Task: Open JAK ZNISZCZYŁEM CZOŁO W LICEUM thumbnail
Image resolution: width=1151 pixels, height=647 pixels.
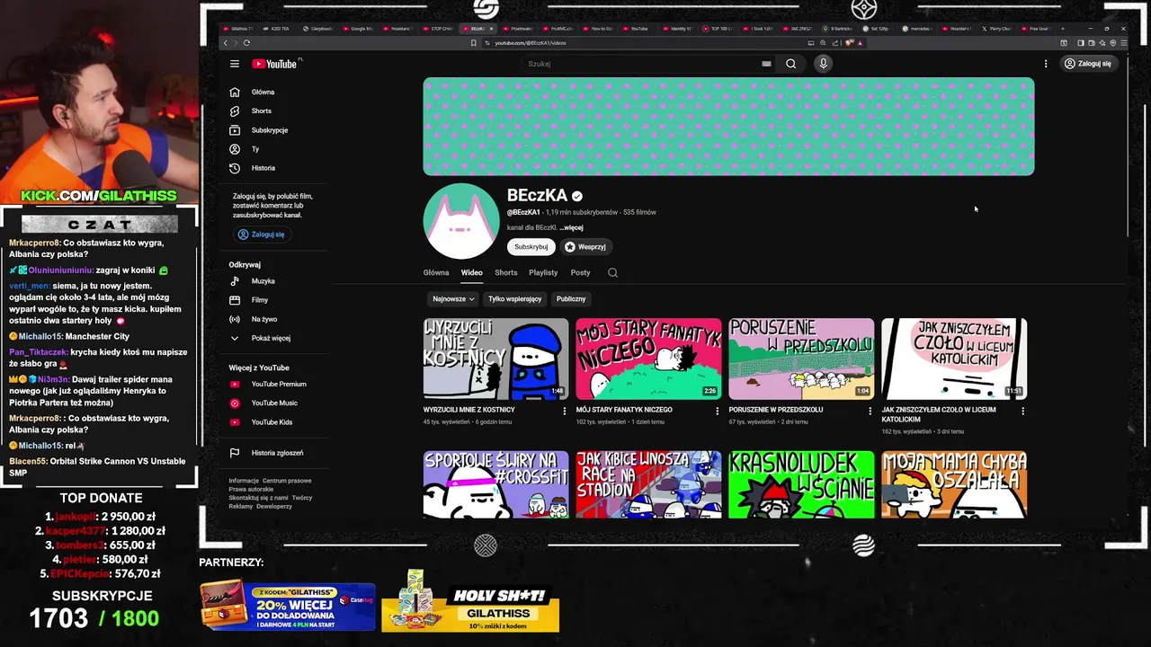Action: [x=954, y=359]
